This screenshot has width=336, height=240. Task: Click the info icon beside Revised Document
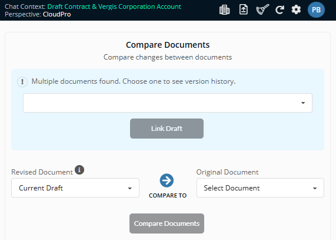click(x=79, y=170)
